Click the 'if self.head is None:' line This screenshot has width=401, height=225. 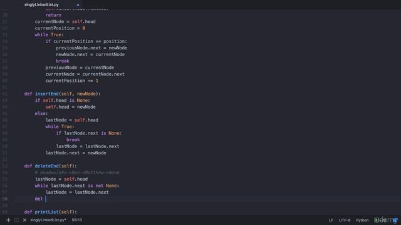[x=63, y=101]
